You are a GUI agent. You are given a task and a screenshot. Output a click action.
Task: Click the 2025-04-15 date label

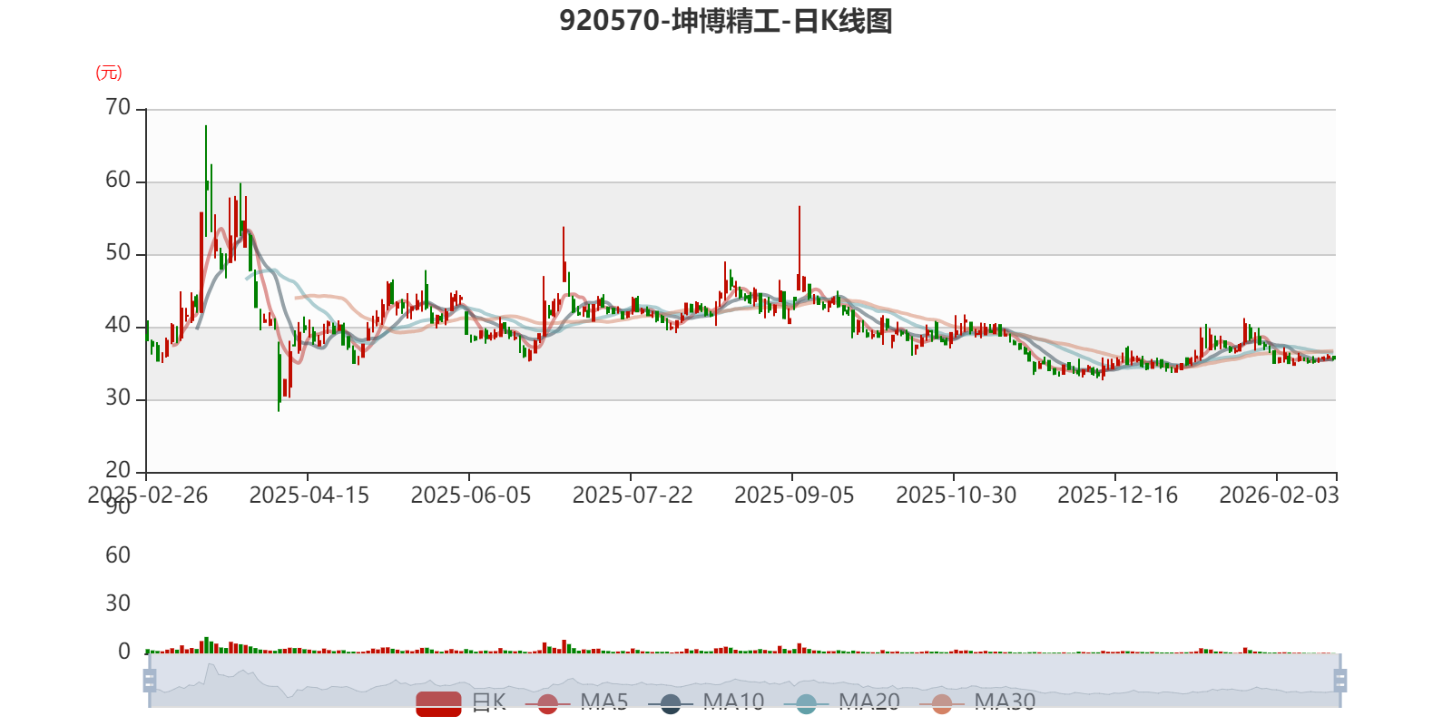tap(309, 495)
